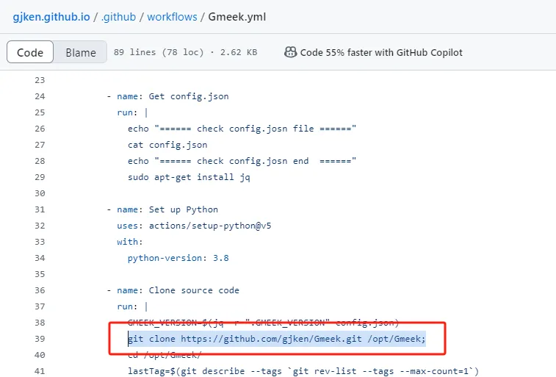Click line number 36 in the gutter
556x377 pixels.
coord(40,290)
